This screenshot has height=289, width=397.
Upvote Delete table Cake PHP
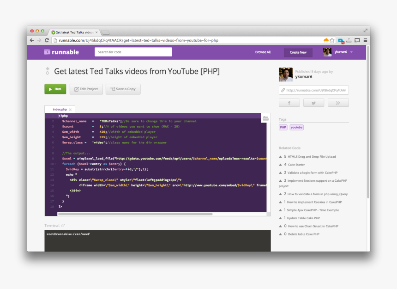(280, 234)
